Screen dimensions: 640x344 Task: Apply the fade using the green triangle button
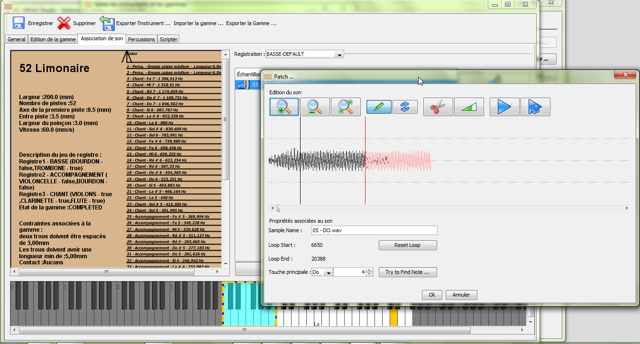click(469, 107)
